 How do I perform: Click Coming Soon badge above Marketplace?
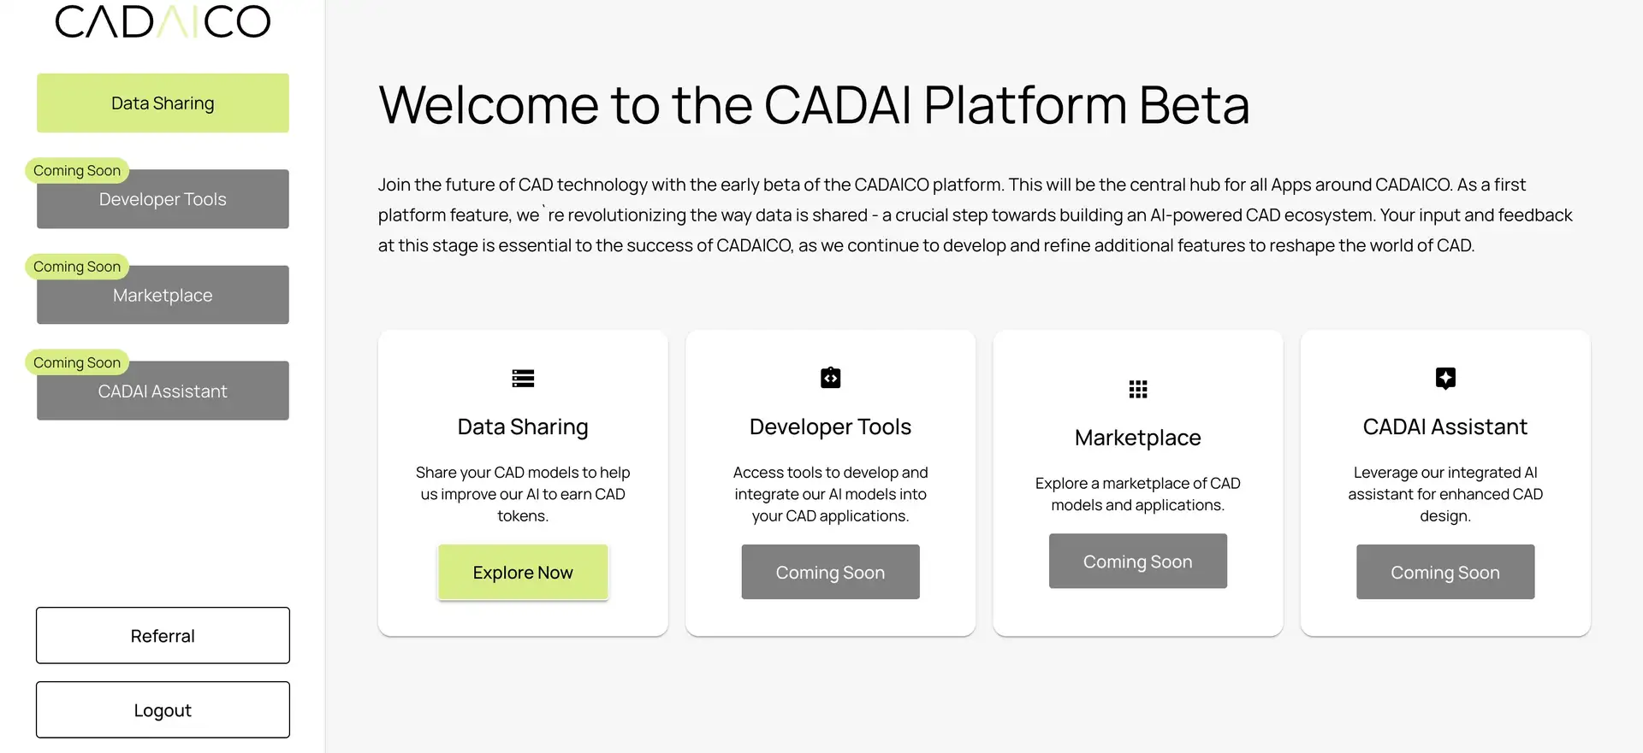[x=77, y=267]
